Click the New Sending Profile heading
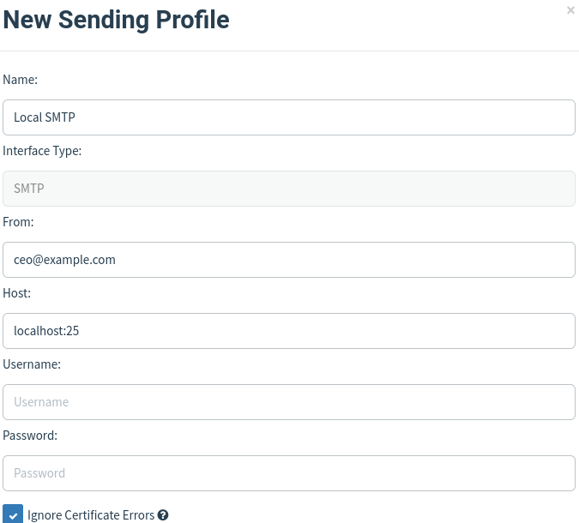The width and height of the screenshot is (579, 523). pyautogui.click(x=117, y=19)
